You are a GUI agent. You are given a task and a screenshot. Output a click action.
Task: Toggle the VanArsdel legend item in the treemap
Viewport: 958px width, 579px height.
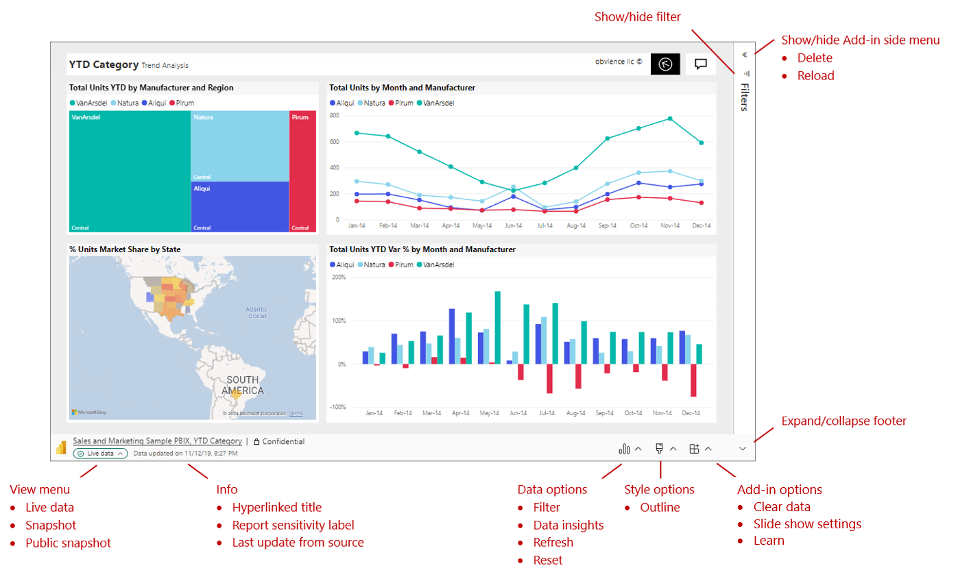point(88,103)
